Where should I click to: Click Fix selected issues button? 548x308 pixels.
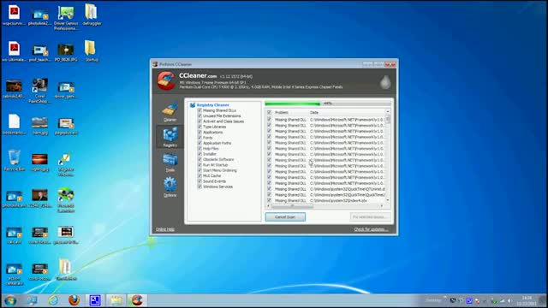tap(370, 216)
